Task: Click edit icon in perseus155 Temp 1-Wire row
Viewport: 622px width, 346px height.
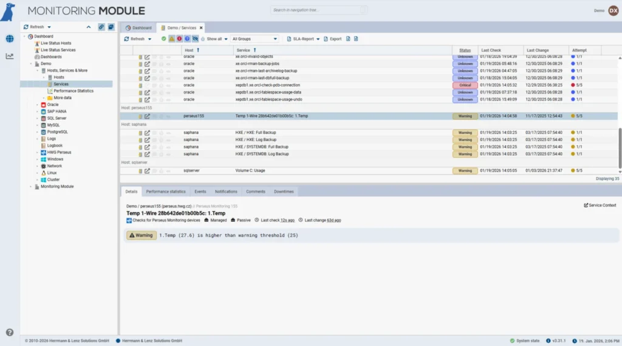Action: 147,116
